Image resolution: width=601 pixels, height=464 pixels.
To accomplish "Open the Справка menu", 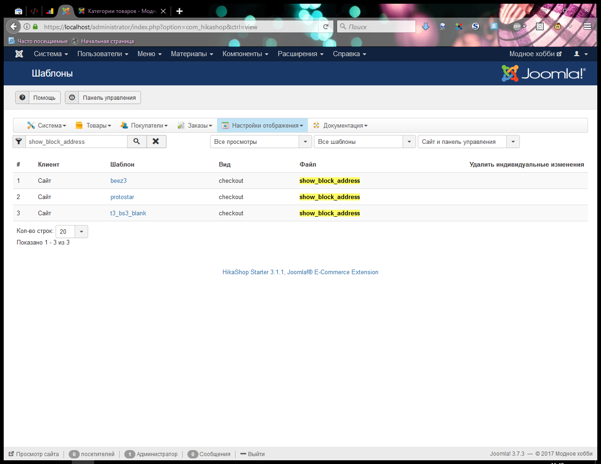I will 350,54.
